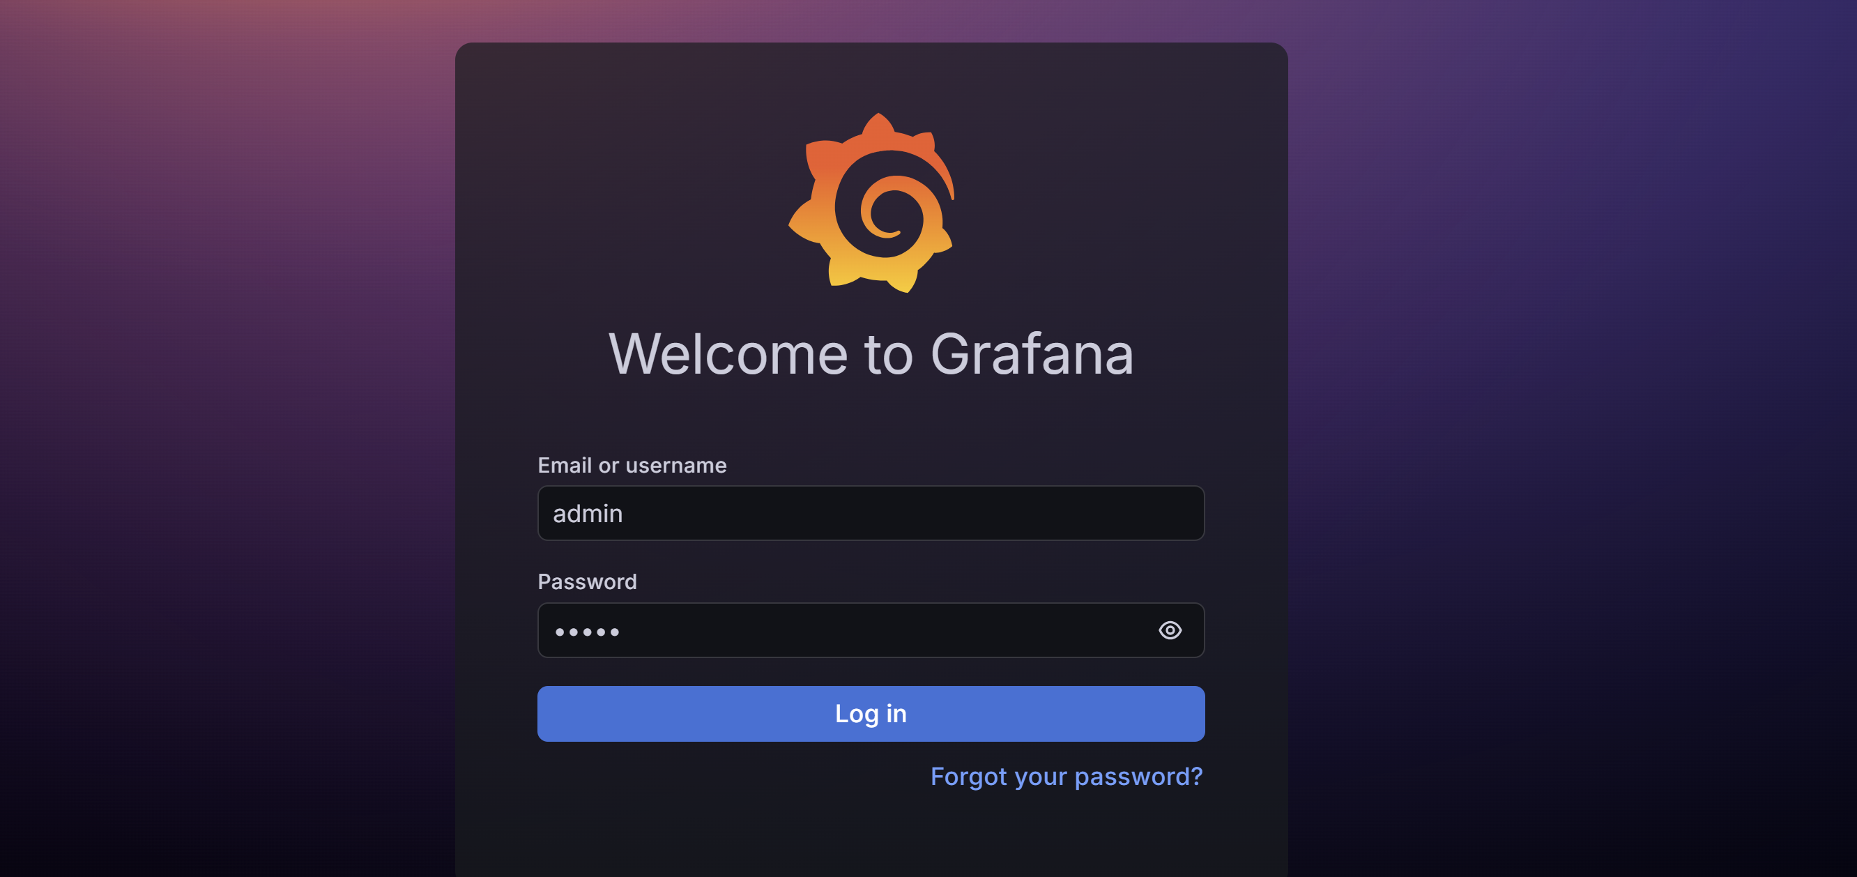Click the masked password dots
The width and height of the screenshot is (1857, 877).
tap(587, 632)
